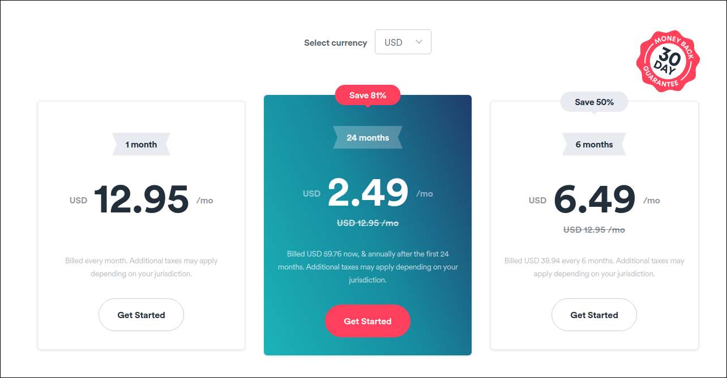The width and height of the screenshot is (727, 378).
Task: Click the billing note saying Billed USD 38.94
Action: click(594, 267)
